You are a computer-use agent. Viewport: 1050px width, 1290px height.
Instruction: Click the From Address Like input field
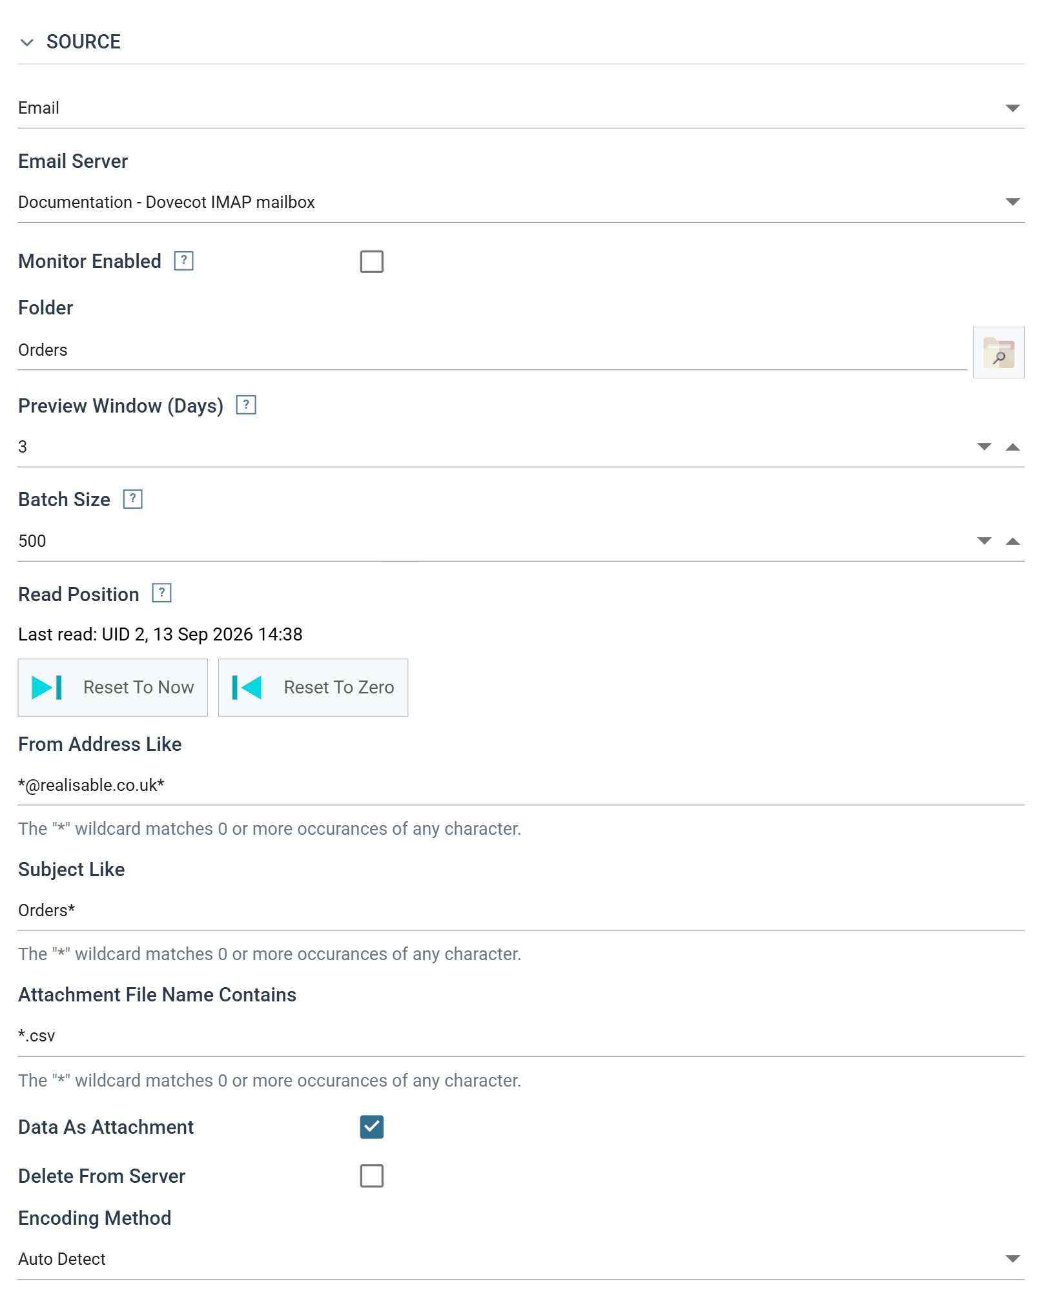click(x=521, y=786)
